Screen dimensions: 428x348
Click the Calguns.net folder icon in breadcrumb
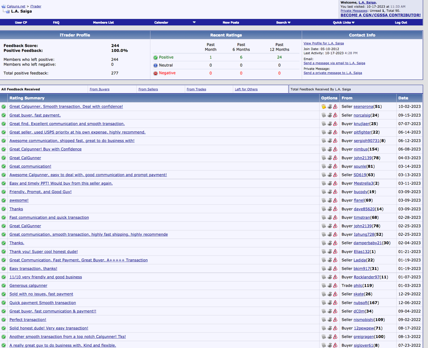(x=3, y=6)
